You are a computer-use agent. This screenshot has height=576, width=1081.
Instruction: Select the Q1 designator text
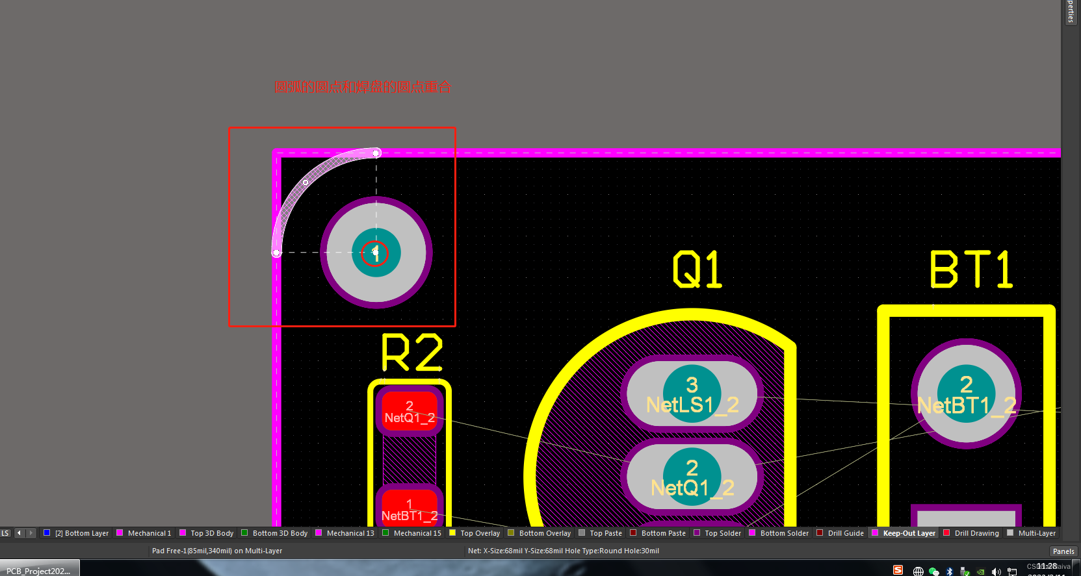click(x=697, y=269)
